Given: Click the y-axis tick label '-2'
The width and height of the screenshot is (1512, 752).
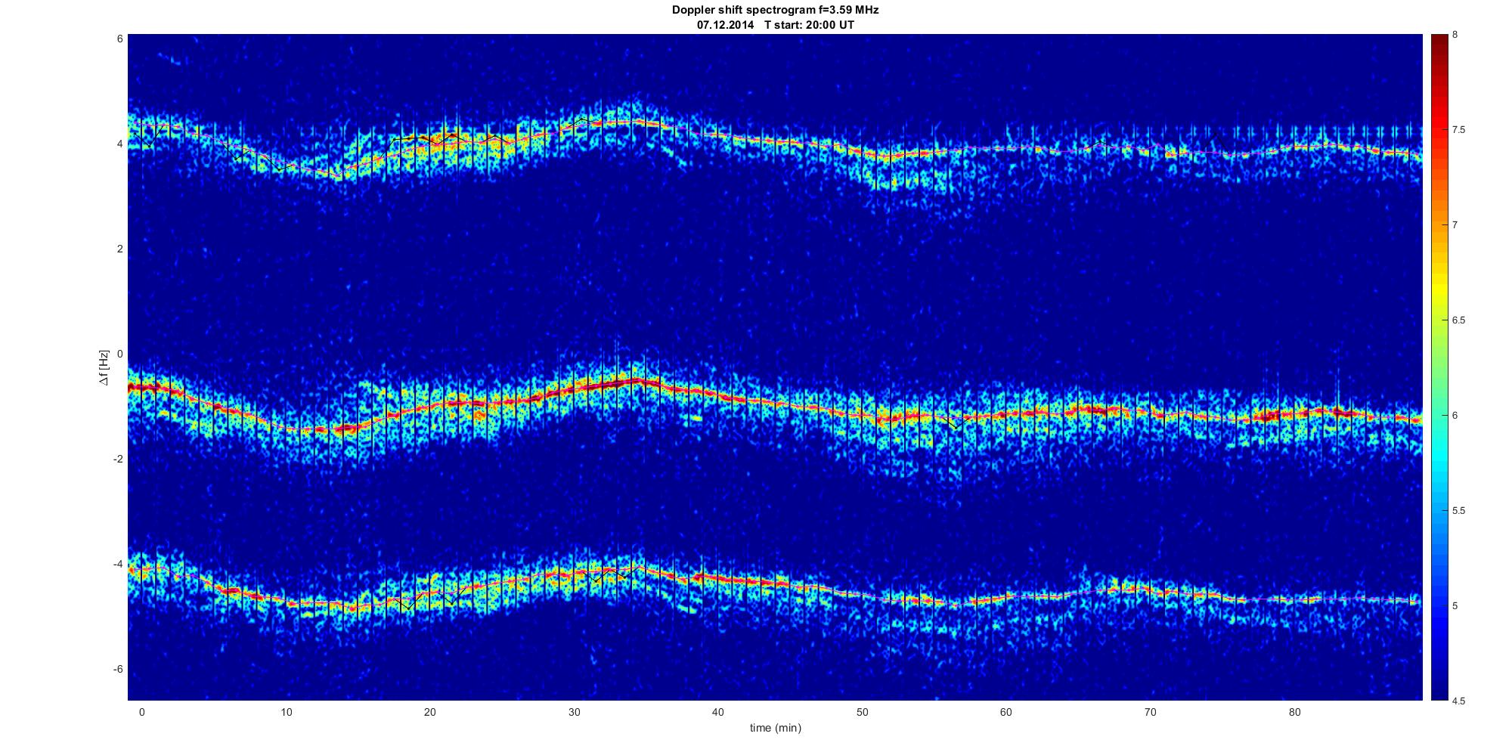Looking at the screenshot, I should (118, 459).
